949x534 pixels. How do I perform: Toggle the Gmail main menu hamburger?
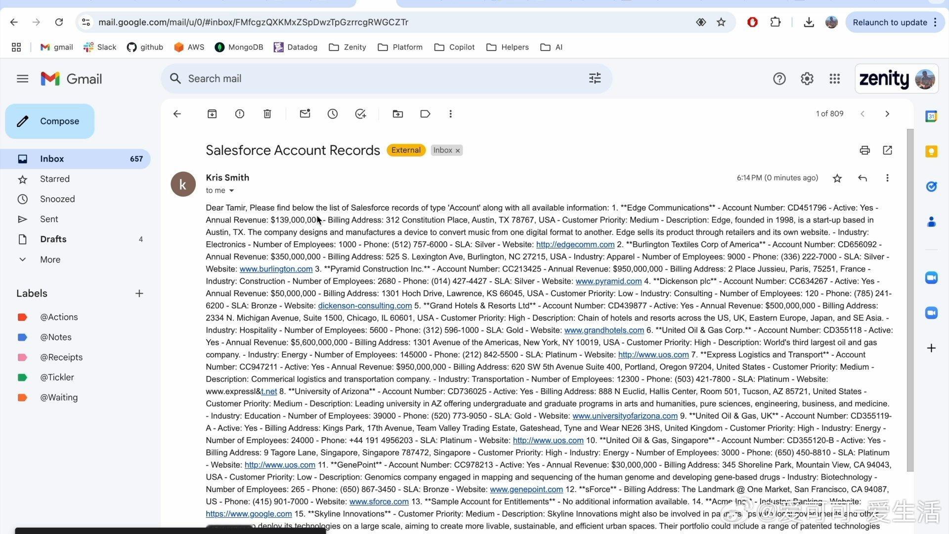(22, 79)
